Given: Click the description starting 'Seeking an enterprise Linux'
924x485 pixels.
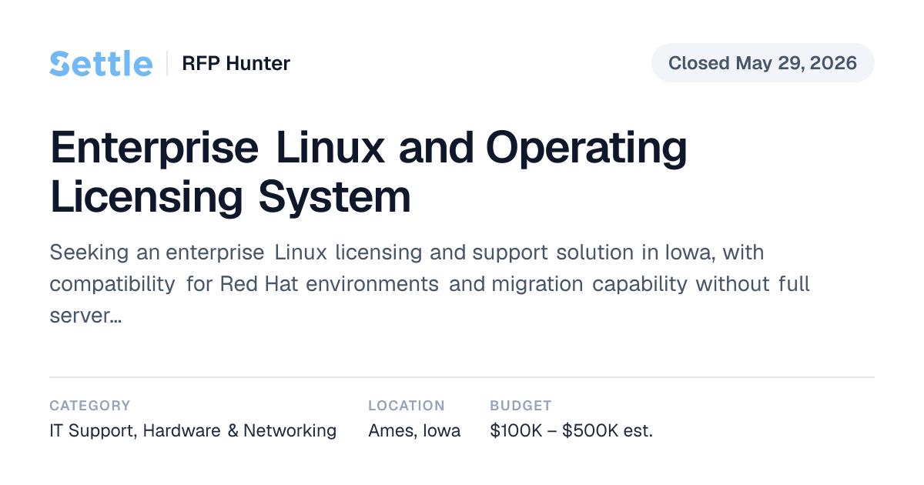Looking at the screenshot, I should (430, 284).
